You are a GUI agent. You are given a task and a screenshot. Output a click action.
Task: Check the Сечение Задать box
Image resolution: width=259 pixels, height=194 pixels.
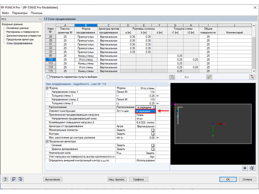153,145
